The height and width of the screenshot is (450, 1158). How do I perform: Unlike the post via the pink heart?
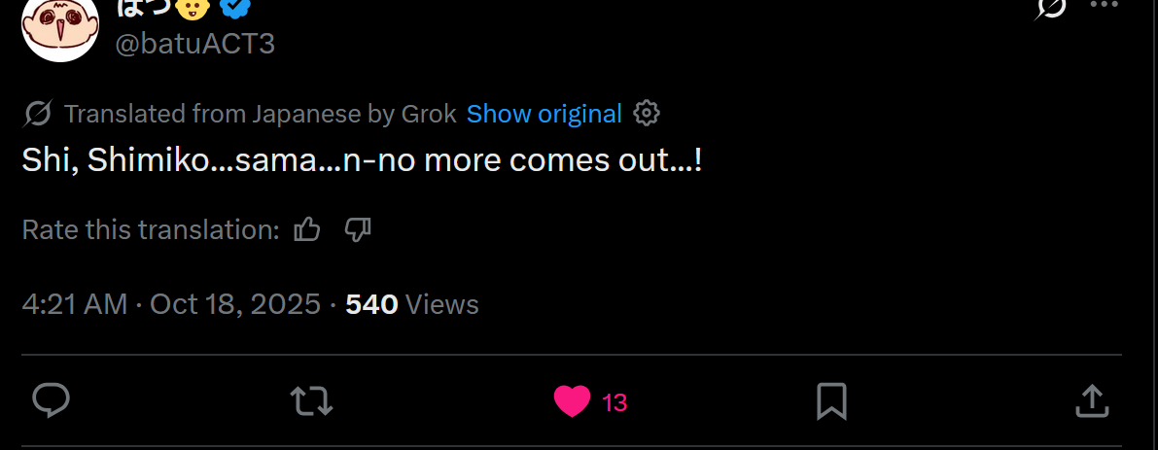(573, 401)
